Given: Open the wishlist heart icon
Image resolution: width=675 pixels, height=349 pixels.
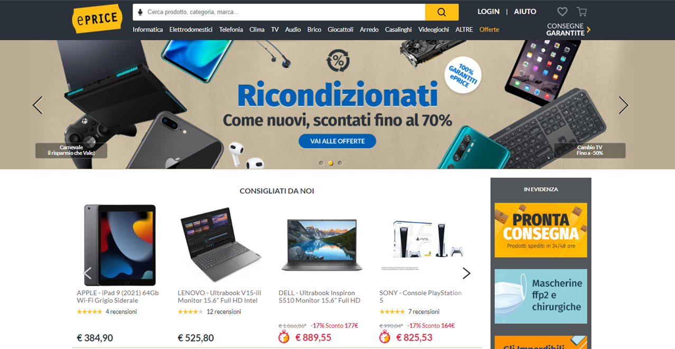Looking at the screenshot, I should pos(562,12).
